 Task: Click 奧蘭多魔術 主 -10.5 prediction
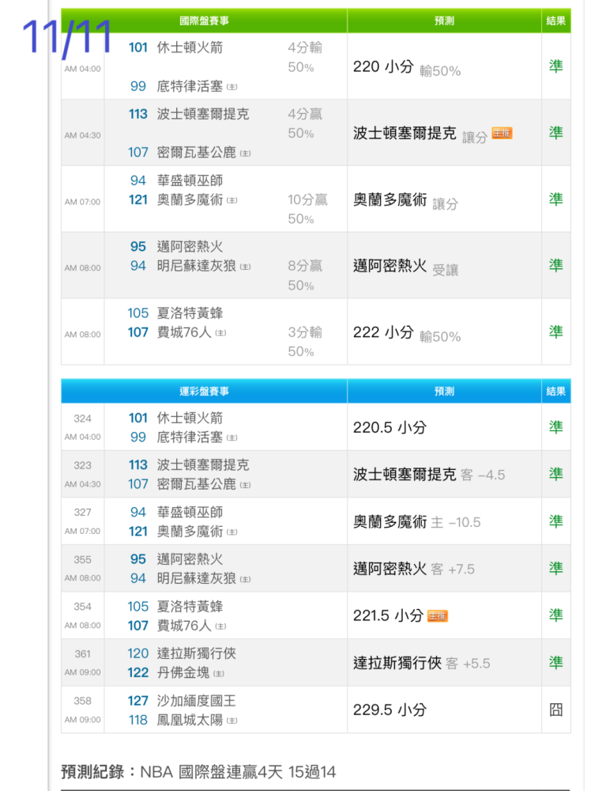(416, 521)
